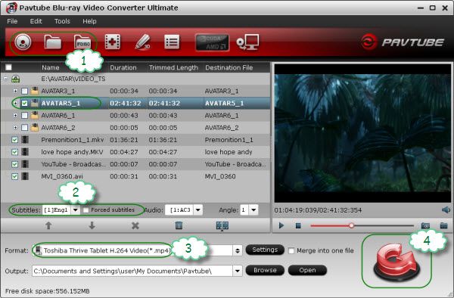Open the Subtitles dropdown

tap(75, 210)
